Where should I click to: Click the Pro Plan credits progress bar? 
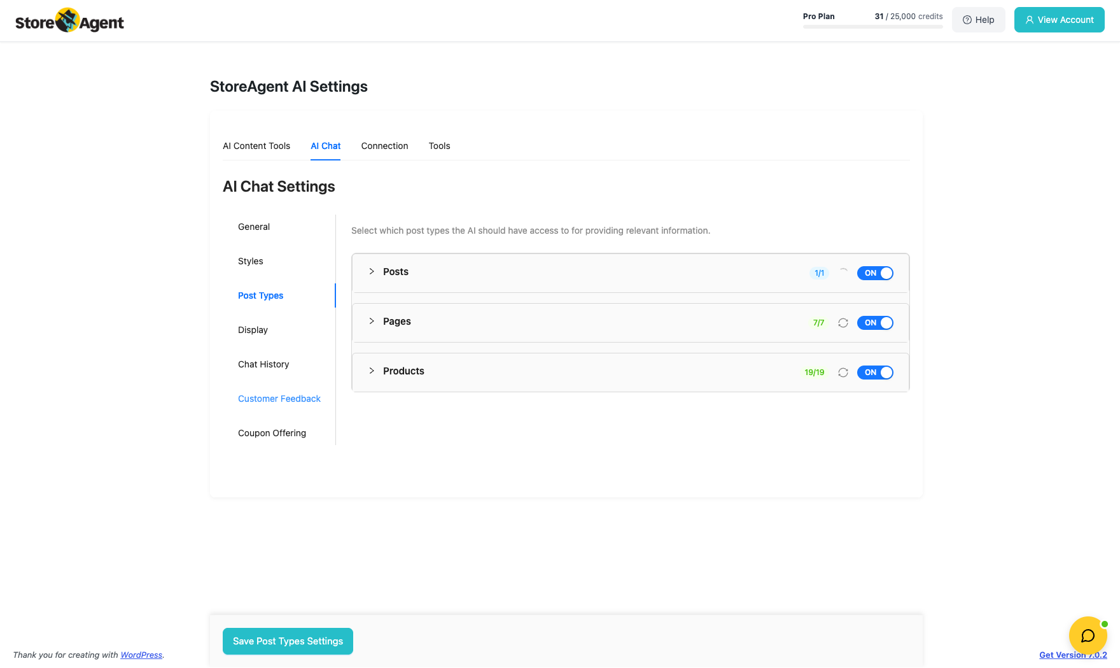[x=873, y=27]
